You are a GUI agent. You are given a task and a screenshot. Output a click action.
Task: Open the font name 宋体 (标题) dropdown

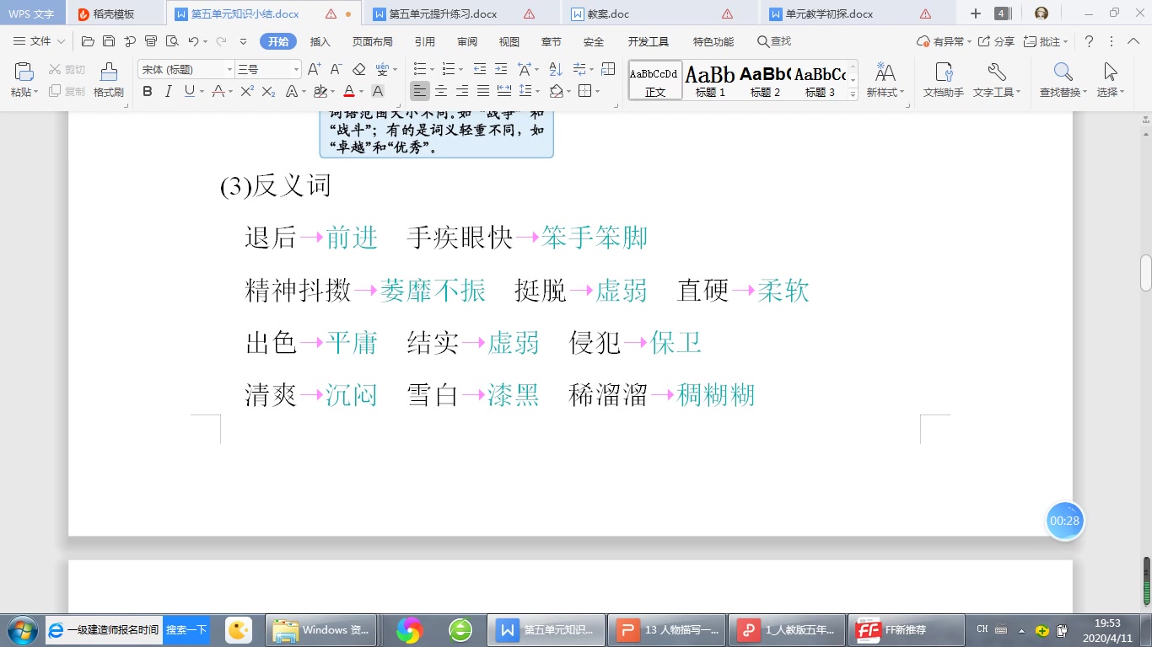(x=229, y=69)
